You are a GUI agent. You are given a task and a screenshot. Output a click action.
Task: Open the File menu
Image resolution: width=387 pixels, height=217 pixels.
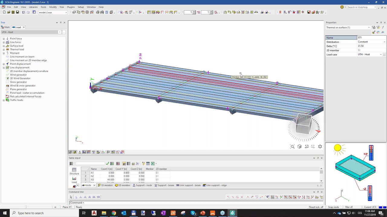[x=9, y=7]
